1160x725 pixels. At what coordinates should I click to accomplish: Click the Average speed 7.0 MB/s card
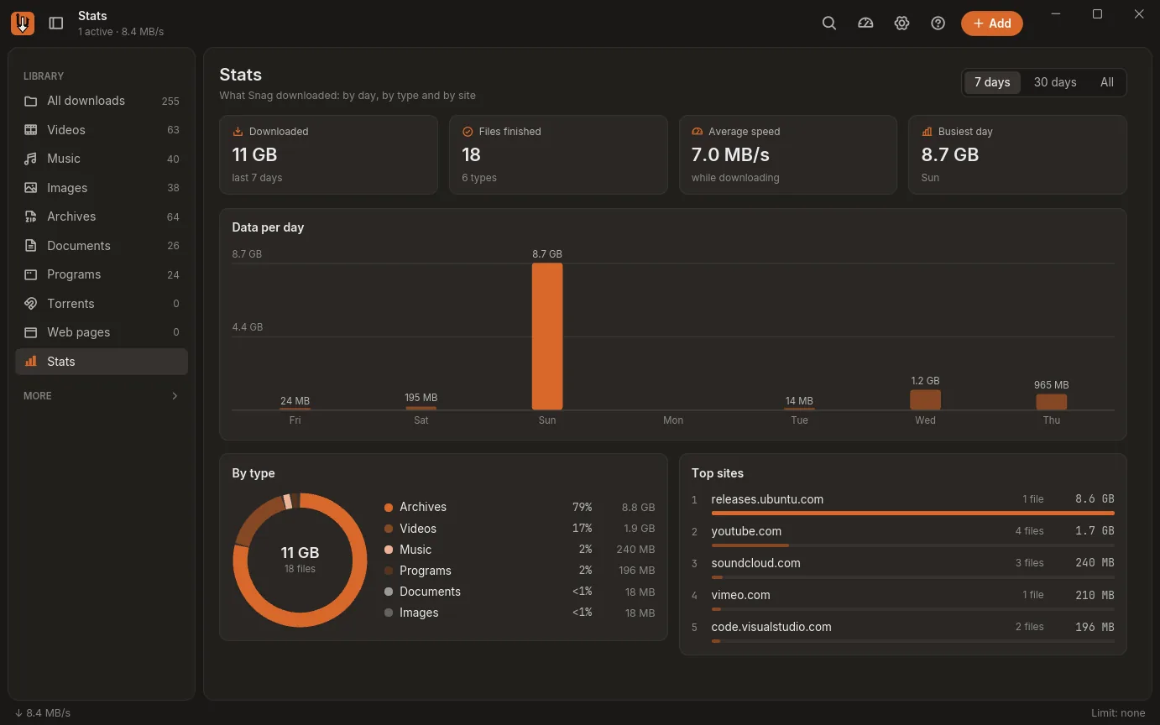[x=788, y=154]
